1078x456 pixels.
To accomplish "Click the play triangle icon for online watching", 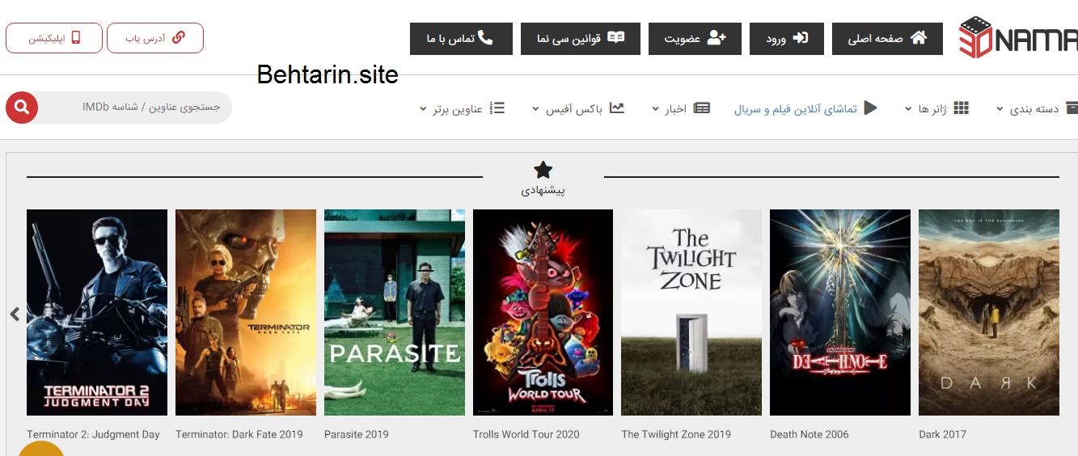I will click(871, 108).
